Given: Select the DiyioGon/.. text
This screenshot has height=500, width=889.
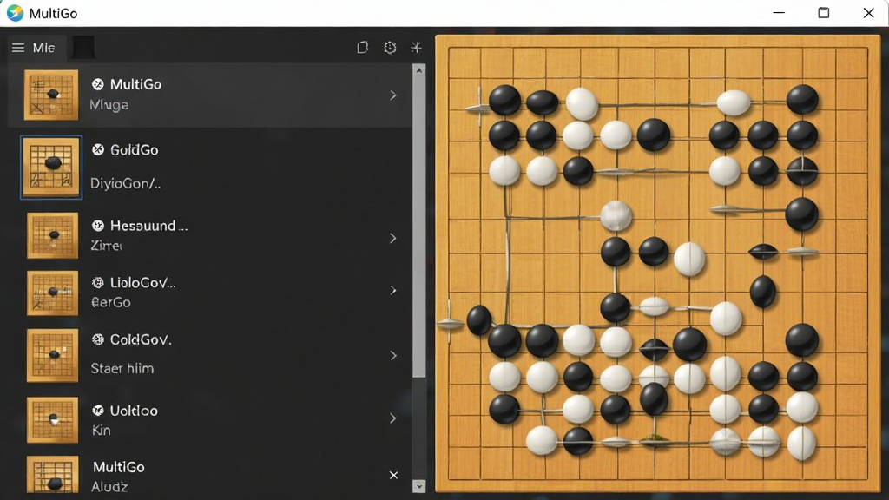Looking at the screenshot, I should tap(125, 183).
